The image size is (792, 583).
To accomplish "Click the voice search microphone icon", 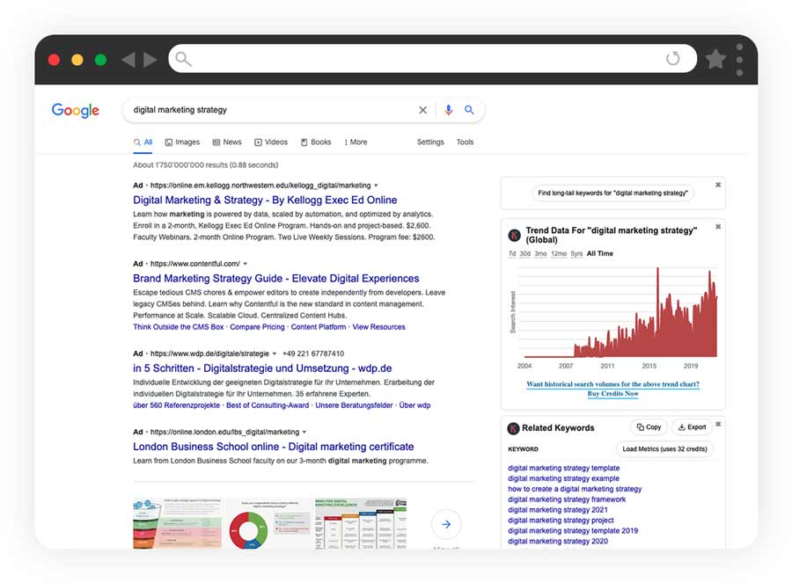I will pos(448,110).
